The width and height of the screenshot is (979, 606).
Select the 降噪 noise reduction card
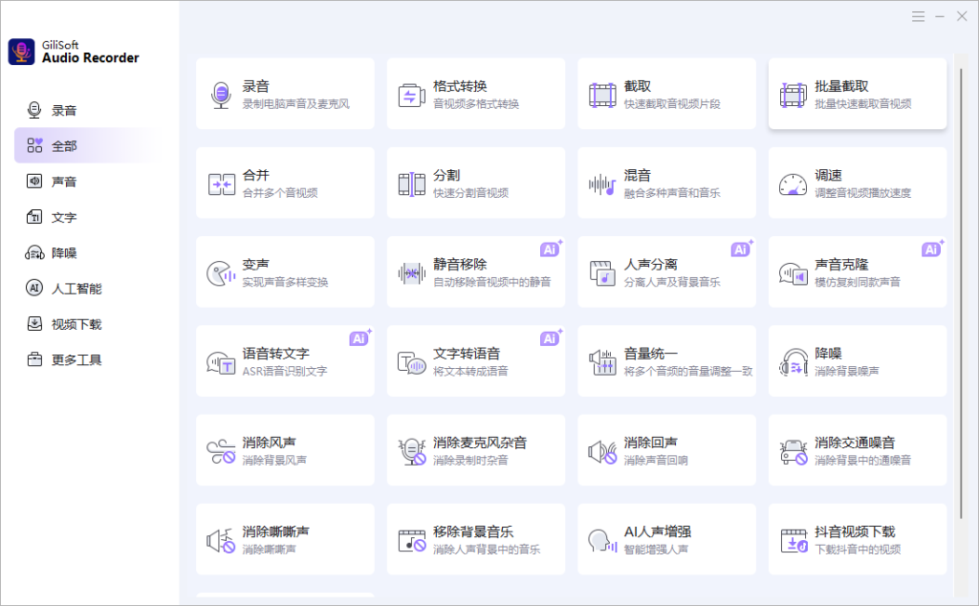[x=856, y=360]
